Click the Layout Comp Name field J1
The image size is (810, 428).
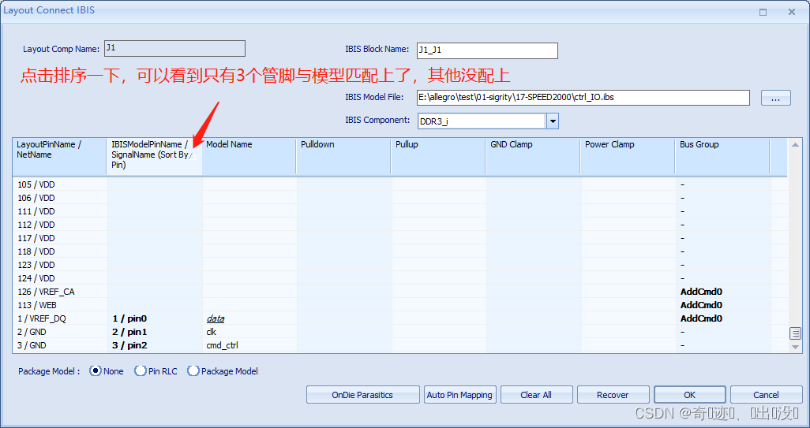[174, 48]
